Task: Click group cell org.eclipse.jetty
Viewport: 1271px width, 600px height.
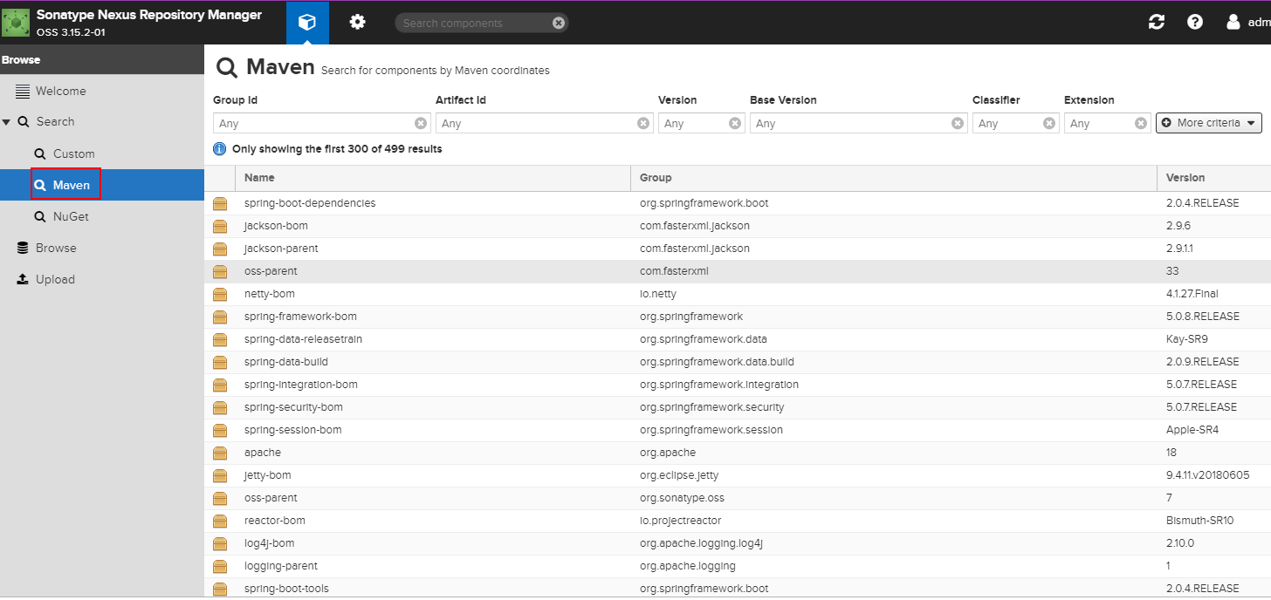Action: click(x=679, y=475)
